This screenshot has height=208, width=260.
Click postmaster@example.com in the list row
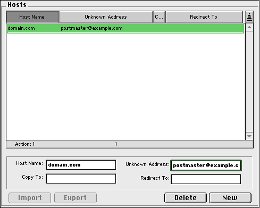[x=91, y=28]
